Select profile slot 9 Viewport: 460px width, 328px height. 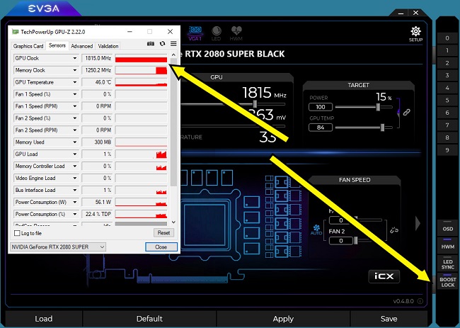[x=447, y=150]
